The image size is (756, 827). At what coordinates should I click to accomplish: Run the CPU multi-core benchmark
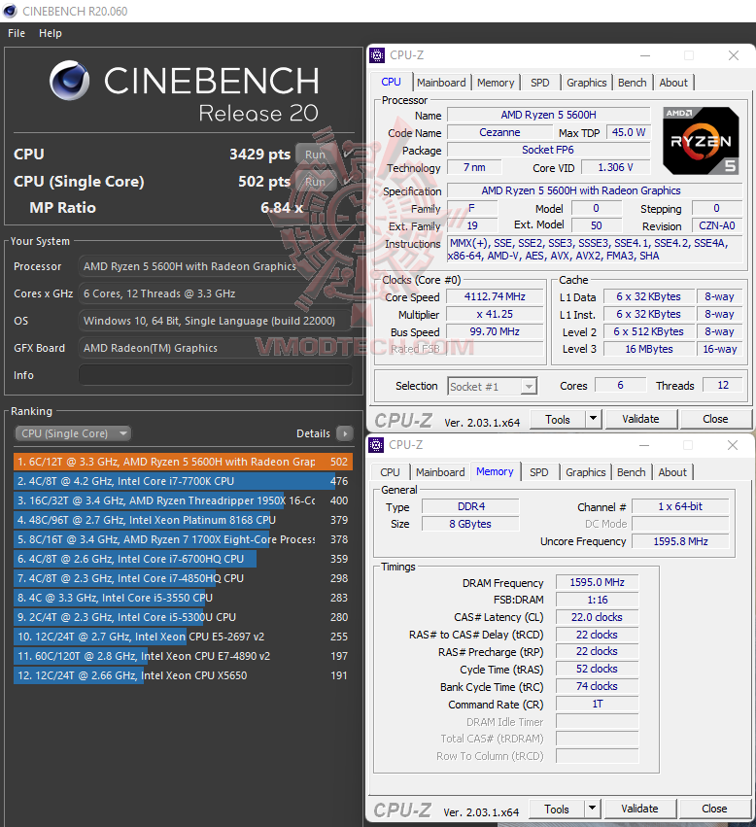[x=316, y=154]
